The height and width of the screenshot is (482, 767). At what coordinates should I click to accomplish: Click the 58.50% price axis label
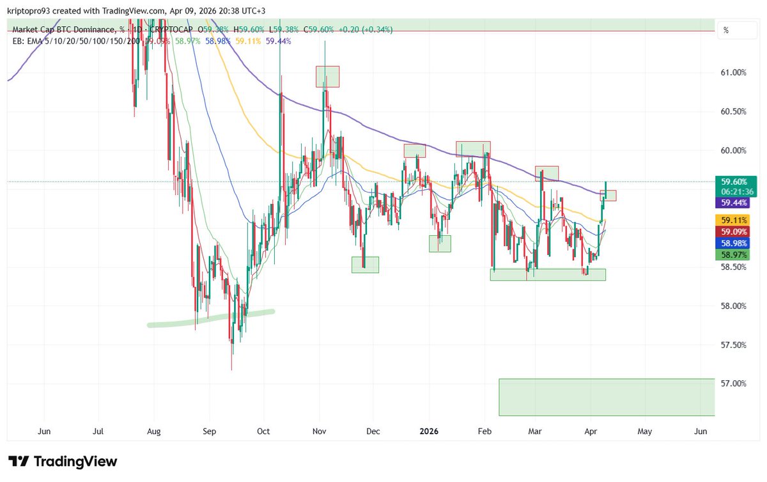coord(733,267)
